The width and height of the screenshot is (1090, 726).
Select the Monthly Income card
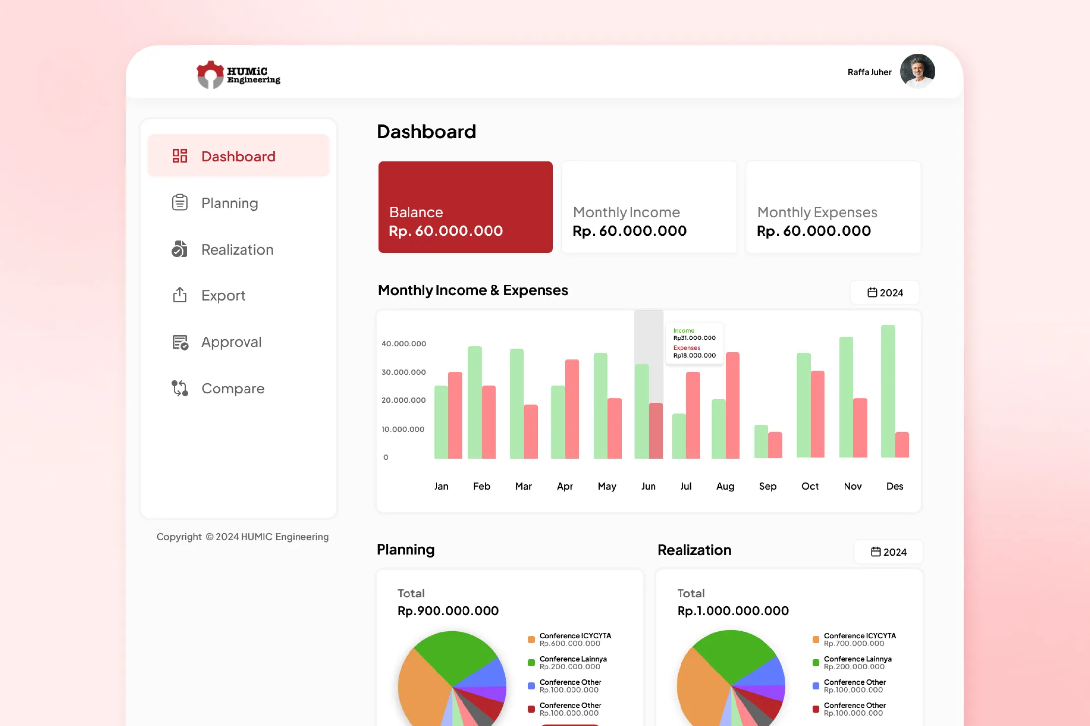(x=649, y=207)
